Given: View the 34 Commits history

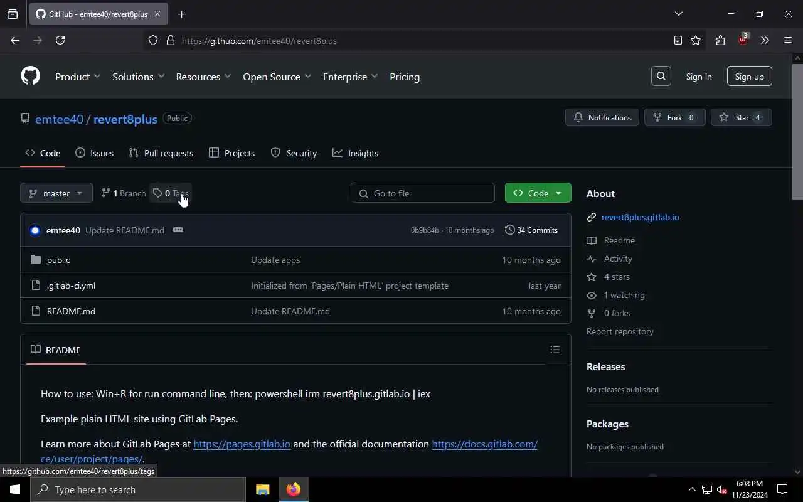Looking at the screenshot, I should click(531, 230).
